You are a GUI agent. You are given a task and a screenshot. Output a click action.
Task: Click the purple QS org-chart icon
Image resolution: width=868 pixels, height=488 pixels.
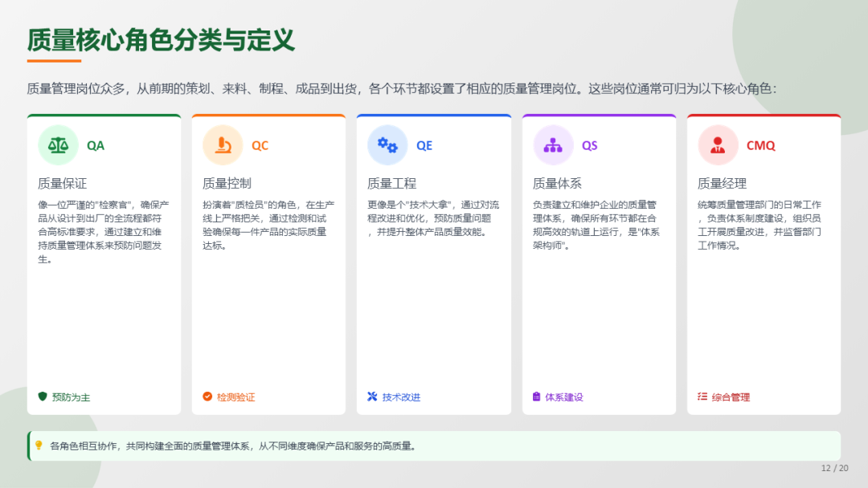click(553, 145)
